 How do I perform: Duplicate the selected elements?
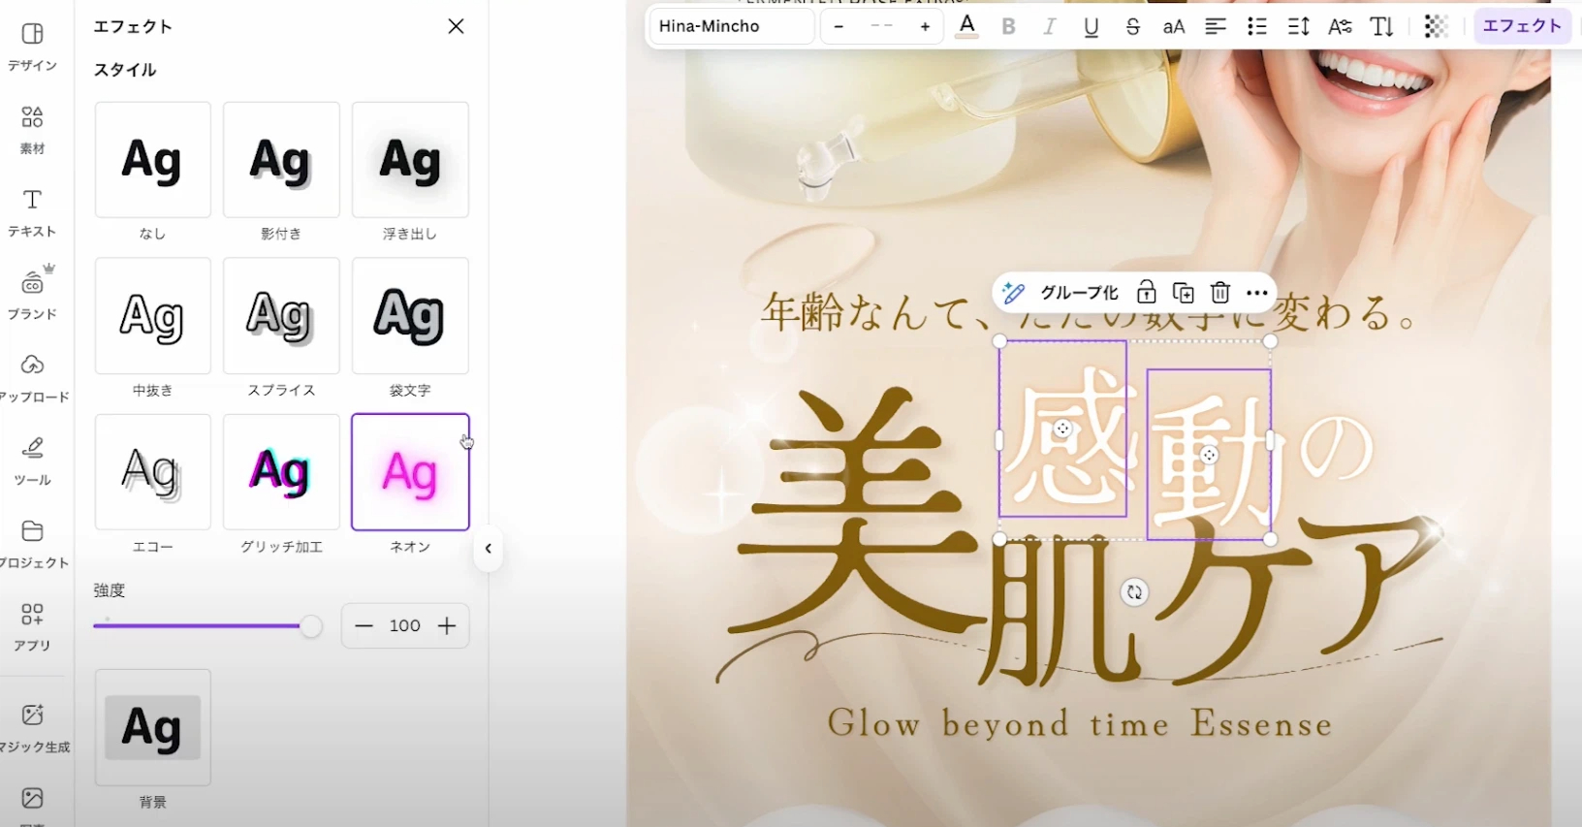coord(1183,292)
